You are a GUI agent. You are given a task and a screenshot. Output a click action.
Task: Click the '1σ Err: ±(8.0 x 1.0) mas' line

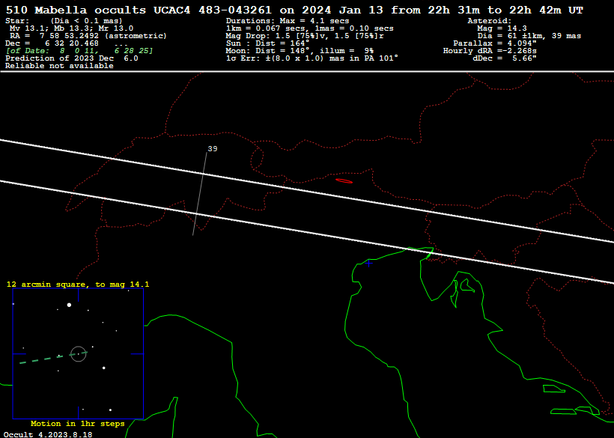(312, 58)
